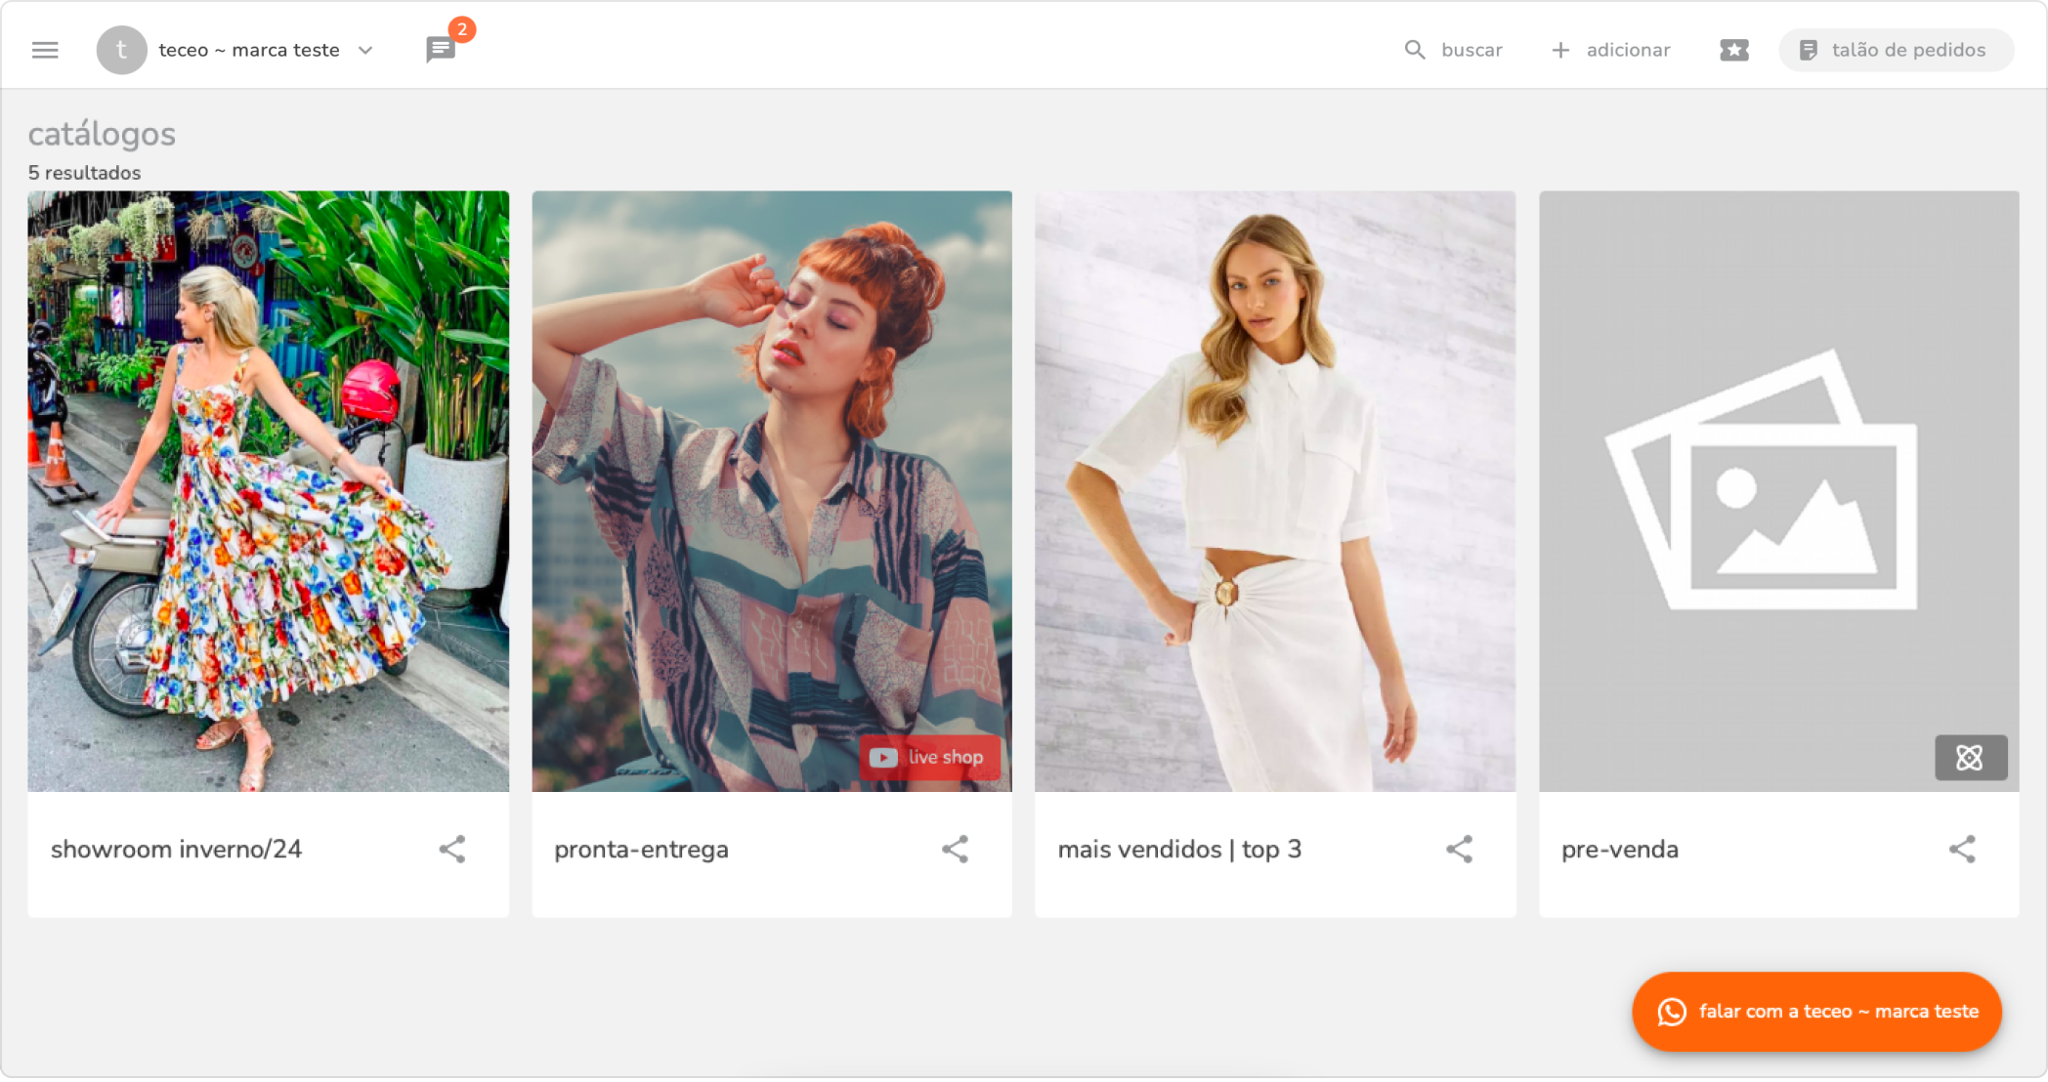Open the talão de pedidos

(1896, 50)
